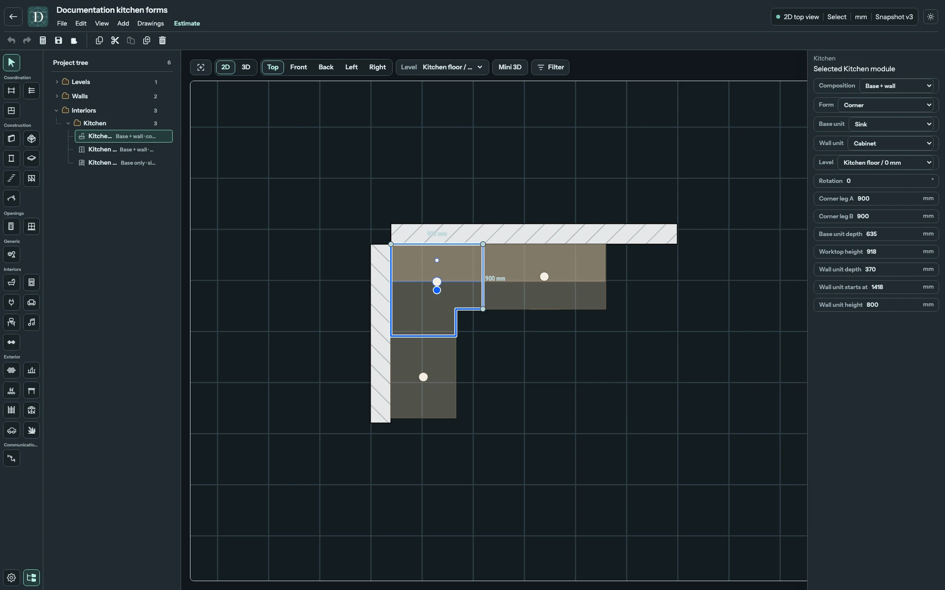Image resolution: width=945 pixels, height=590 pixels.
Task: Click the Filter button
Action: 550,67
